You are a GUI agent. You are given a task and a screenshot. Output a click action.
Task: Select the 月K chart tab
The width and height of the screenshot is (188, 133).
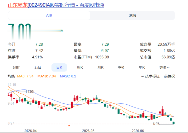tap(101, 67)
